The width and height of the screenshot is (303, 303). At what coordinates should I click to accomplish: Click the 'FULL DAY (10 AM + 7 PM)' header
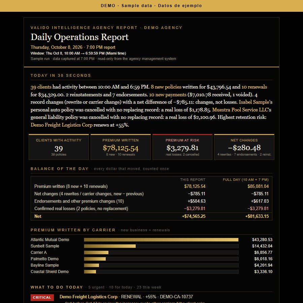pos(246,180)
